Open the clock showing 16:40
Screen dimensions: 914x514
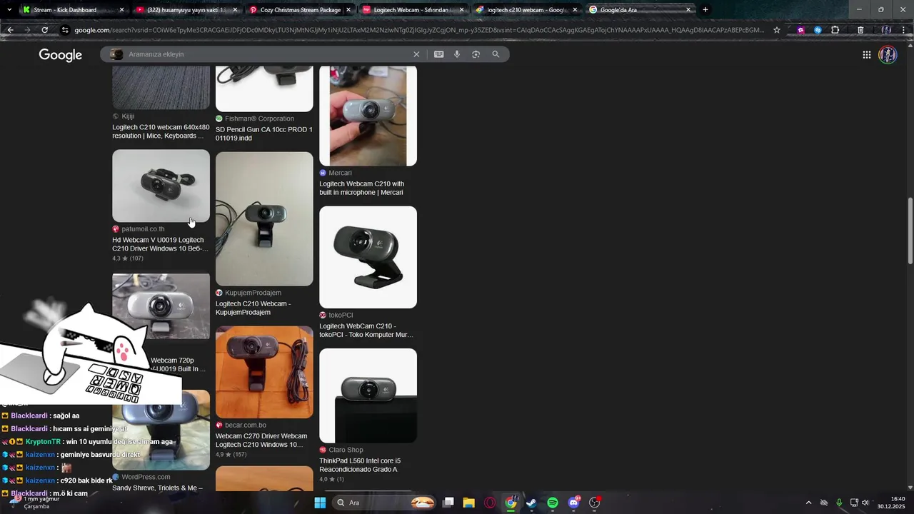point(891,503)
